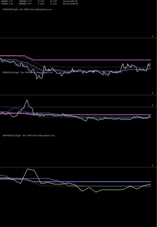Click the 200EMA: 1.37 value
The width and height of the screenshot is (157, 227).
point(25,4)
